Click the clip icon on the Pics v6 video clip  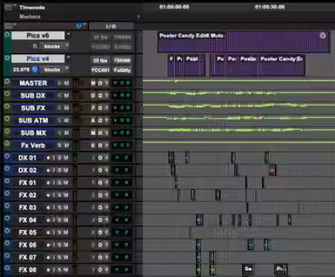pyautogui.click(x=322, y=36)
